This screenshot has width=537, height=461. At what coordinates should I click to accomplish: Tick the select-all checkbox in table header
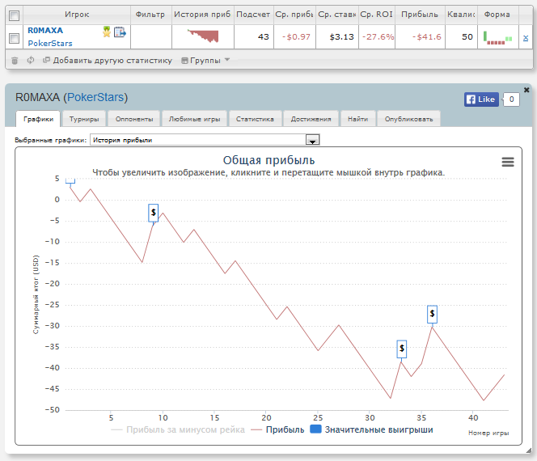13,15
